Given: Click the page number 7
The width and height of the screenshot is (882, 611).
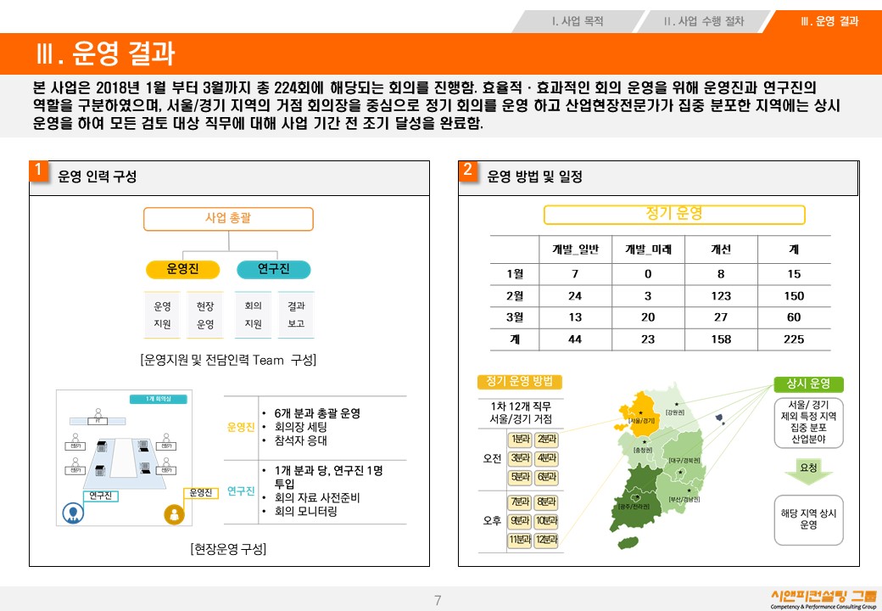Looking at the screenshot, I should pos(438,600).
